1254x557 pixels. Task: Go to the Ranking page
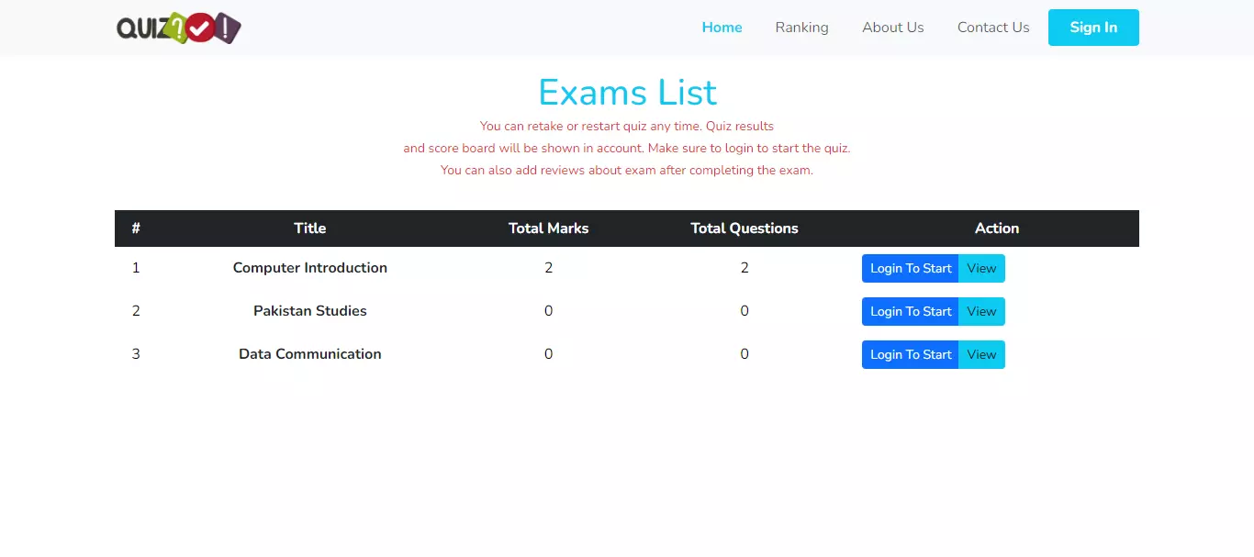click(801, 28)
